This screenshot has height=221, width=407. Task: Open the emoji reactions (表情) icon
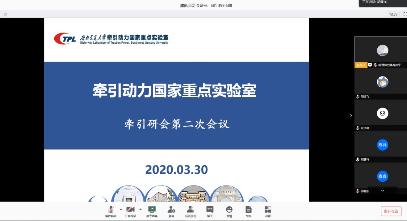point(229,211)
